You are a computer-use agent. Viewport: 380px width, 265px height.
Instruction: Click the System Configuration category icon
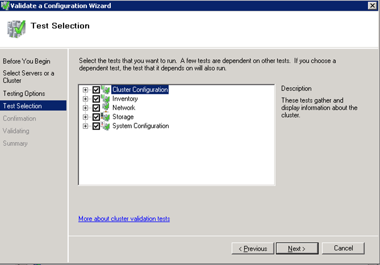coord(106,126)
